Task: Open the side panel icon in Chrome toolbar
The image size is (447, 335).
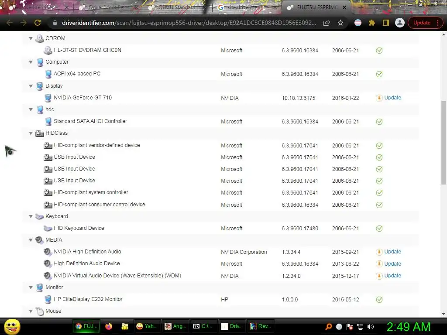Action: (x=386, y=23)
